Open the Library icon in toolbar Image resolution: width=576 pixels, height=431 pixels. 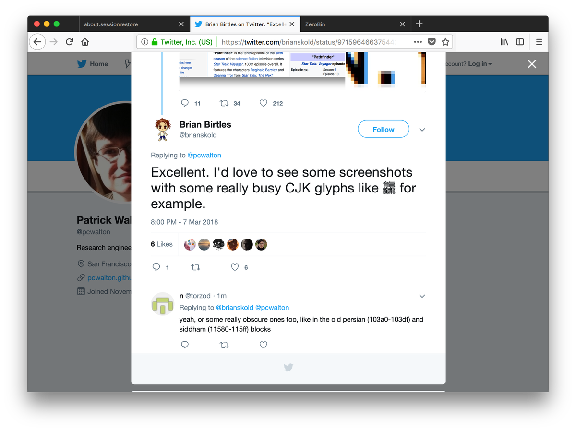[504, 42]
